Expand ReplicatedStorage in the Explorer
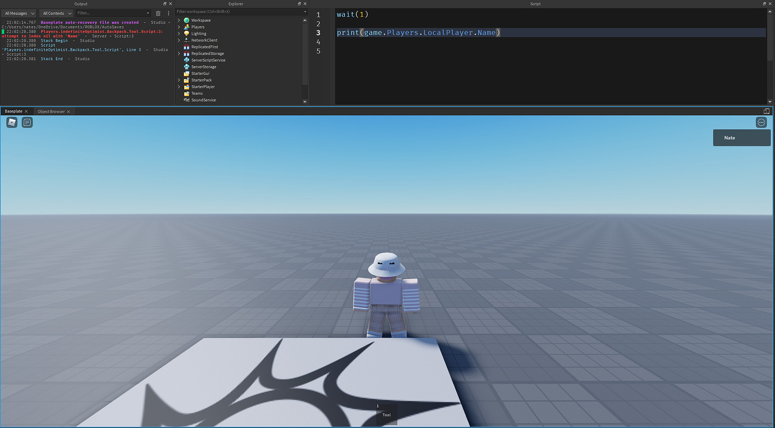 tap(179, 53)
